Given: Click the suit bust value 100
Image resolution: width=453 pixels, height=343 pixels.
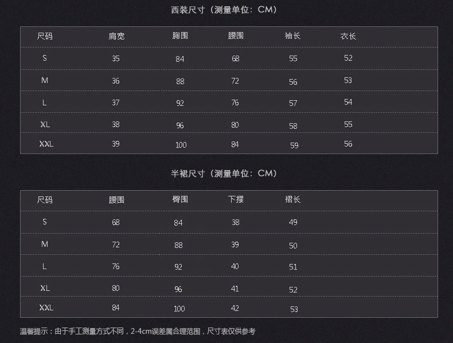Looking at the screenshot, I should 181,145.
